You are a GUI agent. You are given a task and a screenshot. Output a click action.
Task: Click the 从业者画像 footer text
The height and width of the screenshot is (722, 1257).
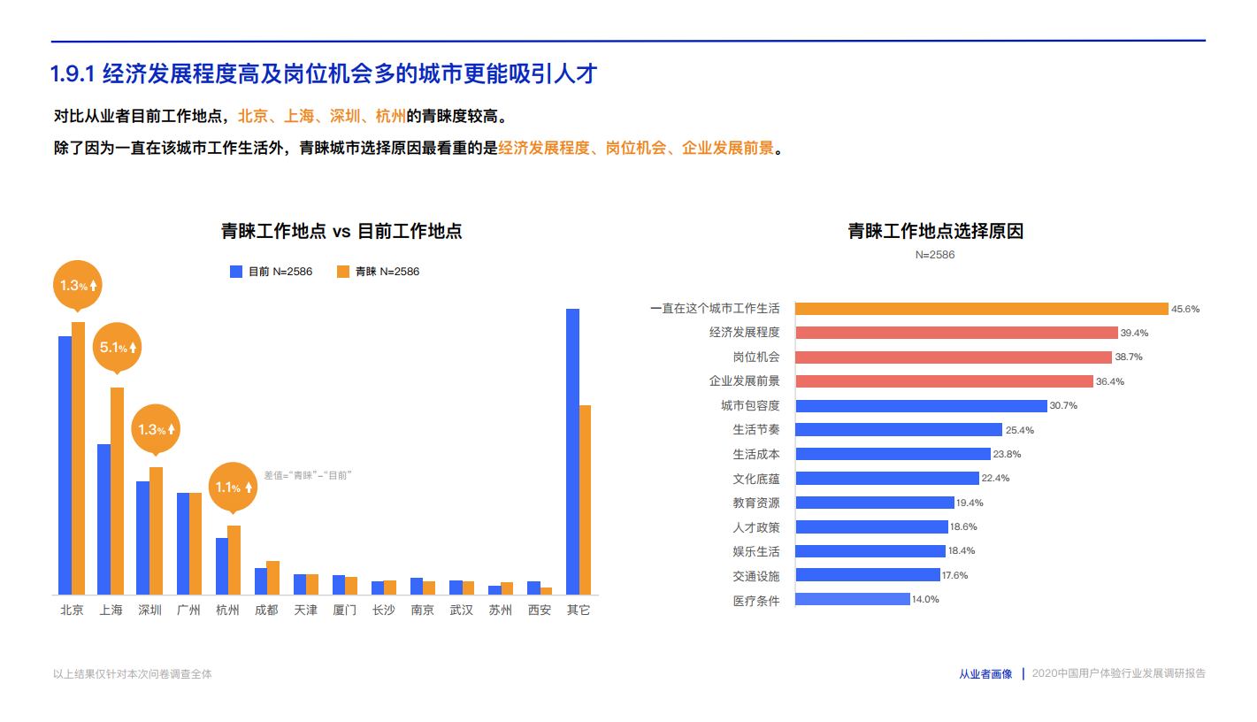pos(985,673)
